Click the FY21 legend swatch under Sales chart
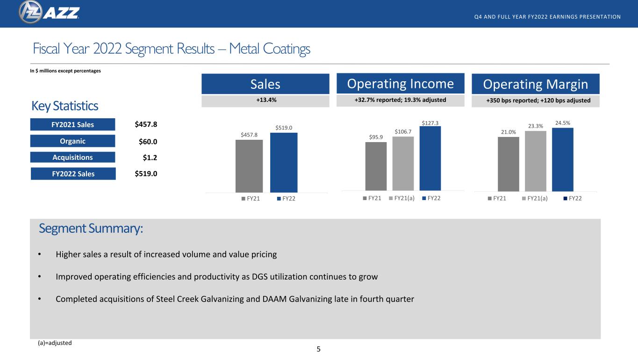638x359 pixels. pyautogui.click(x=243, y=198)
